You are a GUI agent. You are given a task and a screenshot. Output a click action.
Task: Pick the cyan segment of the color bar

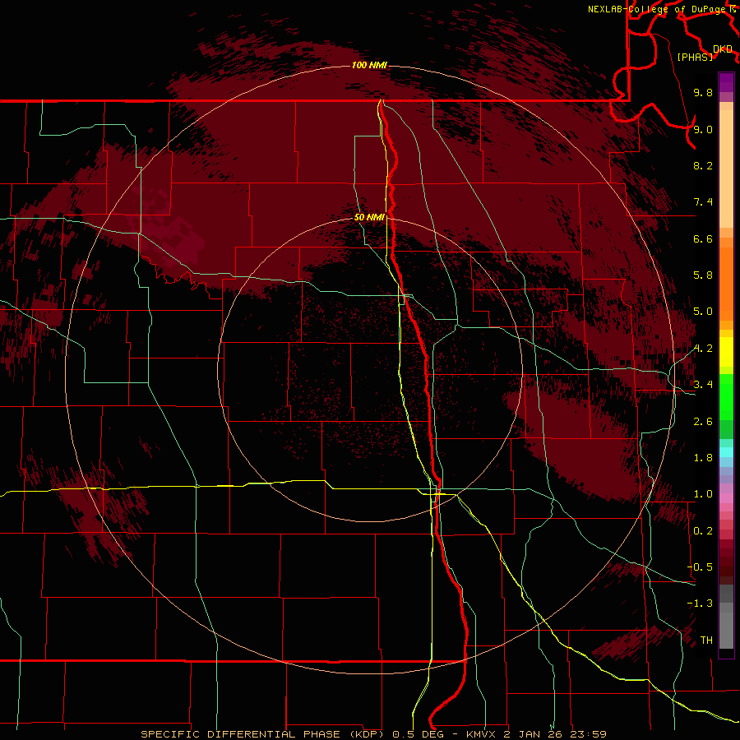[x=726, y=452]
